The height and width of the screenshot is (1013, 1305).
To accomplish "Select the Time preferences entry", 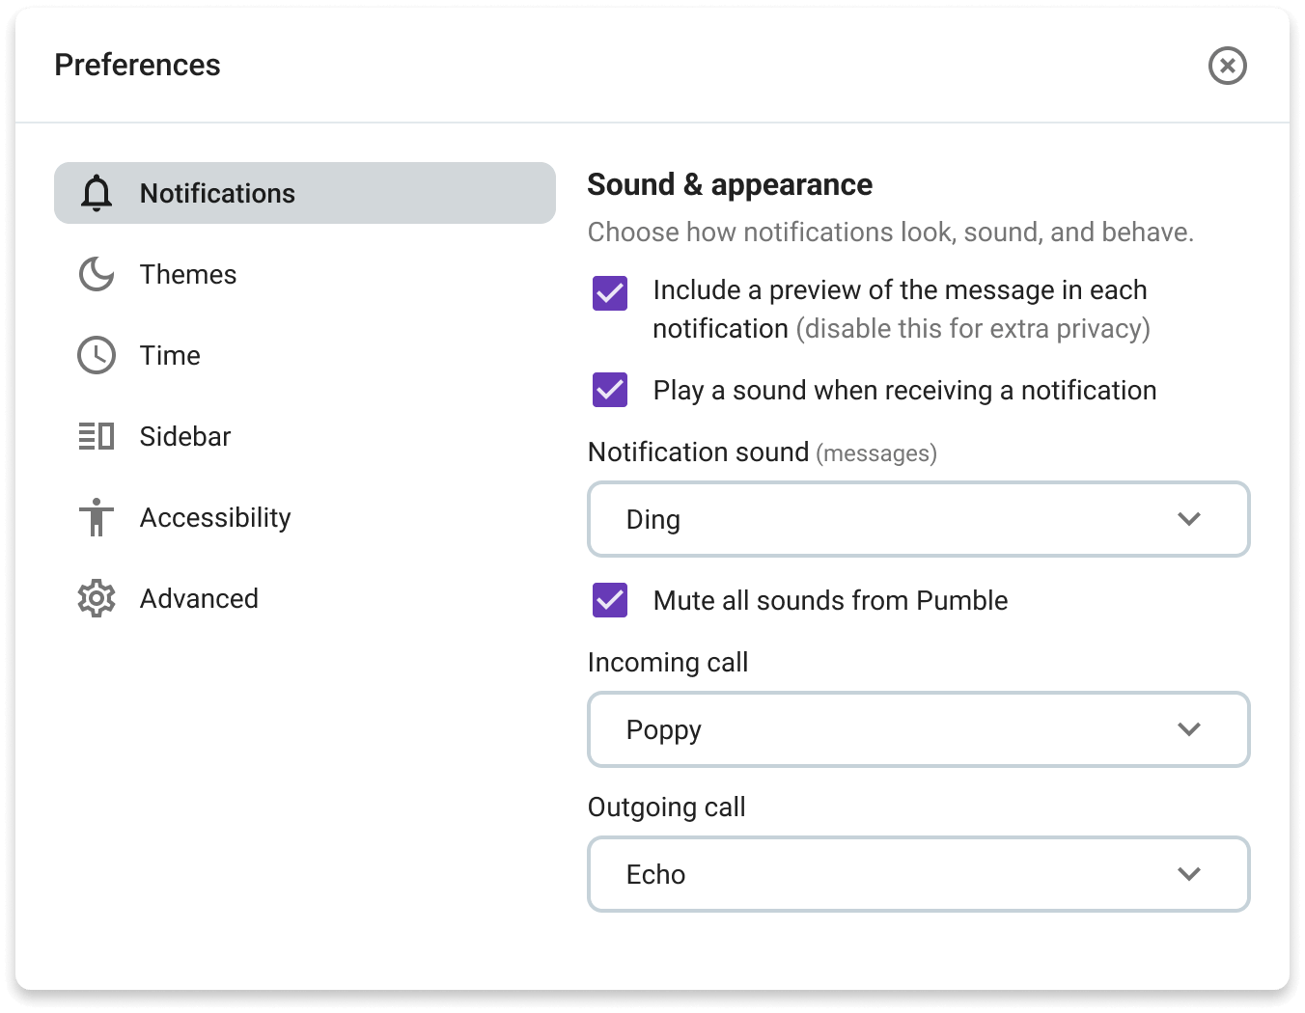I will 169,355.
